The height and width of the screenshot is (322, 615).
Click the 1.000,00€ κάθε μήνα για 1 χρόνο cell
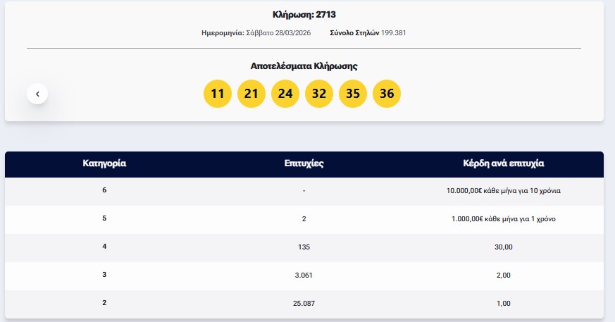tap(504, 219)
